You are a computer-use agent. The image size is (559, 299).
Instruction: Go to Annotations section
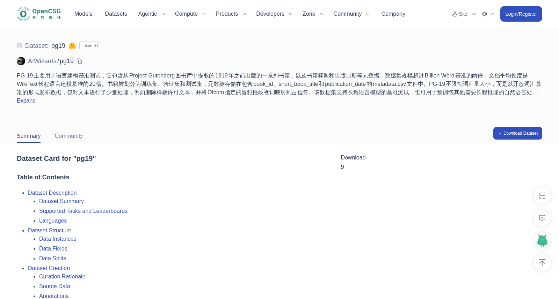coord(54,296)
